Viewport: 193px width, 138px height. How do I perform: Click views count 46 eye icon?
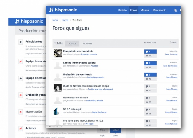[x=147, y=79]
